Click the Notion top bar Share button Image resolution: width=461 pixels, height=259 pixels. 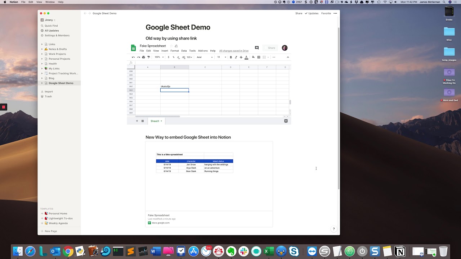tap(299, 13)
